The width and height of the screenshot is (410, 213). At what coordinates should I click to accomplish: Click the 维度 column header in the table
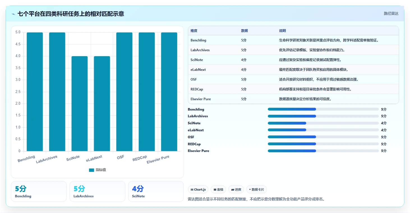point(194,31)
